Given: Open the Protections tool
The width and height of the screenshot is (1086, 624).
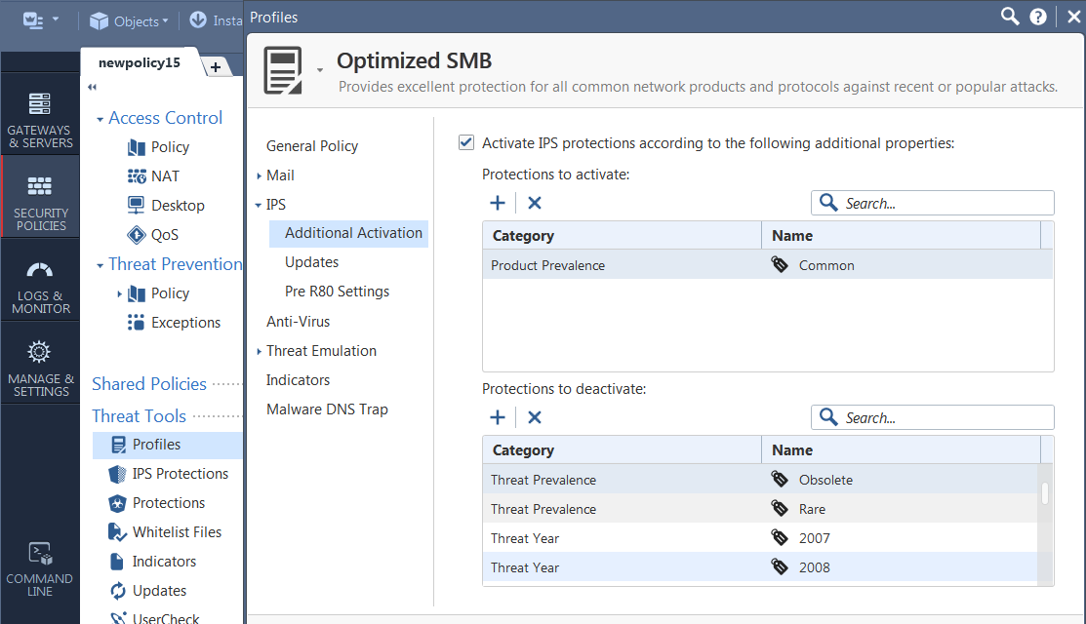Looking at the screenshot, I should tap(156, 503).
